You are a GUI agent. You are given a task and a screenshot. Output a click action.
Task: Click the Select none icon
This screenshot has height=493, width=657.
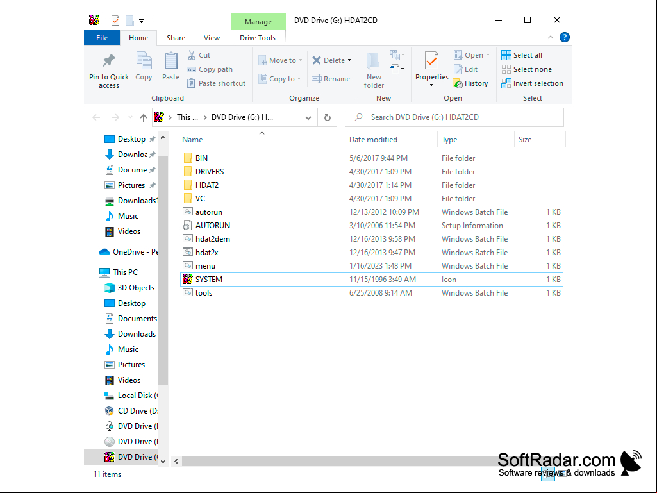(x=506, y=69)
